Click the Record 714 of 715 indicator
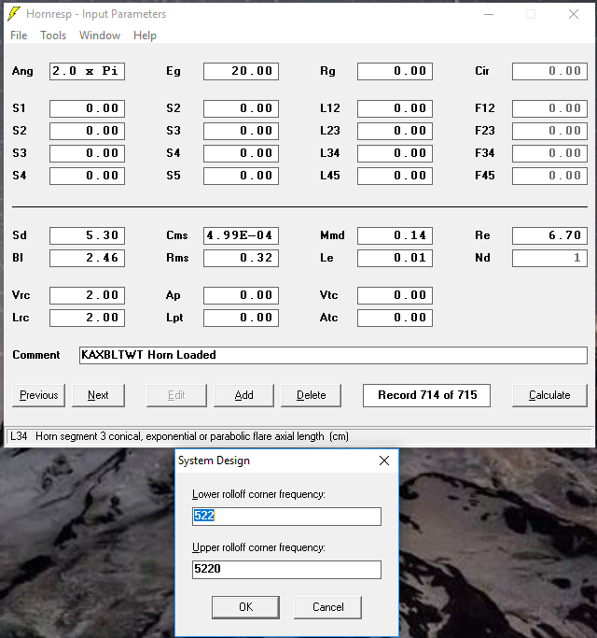Viewport: 597px width, 638px height. [426, 395]
